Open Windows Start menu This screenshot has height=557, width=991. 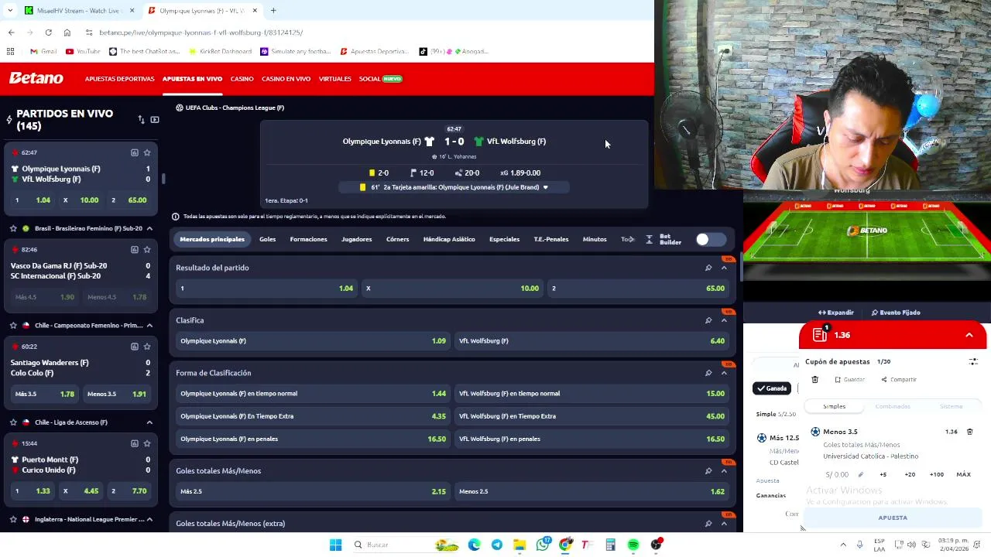point(335,545)
